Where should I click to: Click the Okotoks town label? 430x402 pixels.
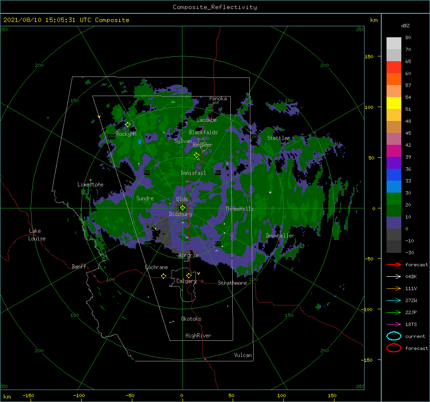point(191,319)
